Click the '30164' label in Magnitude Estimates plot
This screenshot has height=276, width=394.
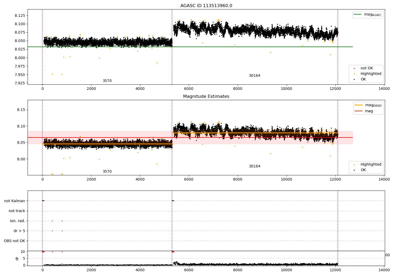click(255, 166)
